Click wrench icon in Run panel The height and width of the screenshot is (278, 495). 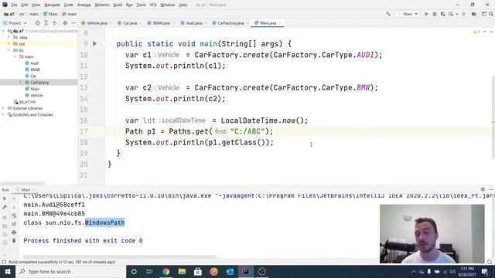point(5,207)
